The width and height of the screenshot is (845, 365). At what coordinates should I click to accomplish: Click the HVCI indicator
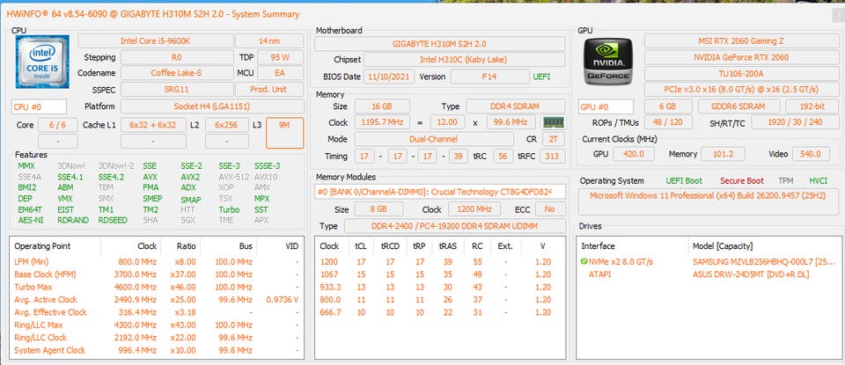click(818, 181)
